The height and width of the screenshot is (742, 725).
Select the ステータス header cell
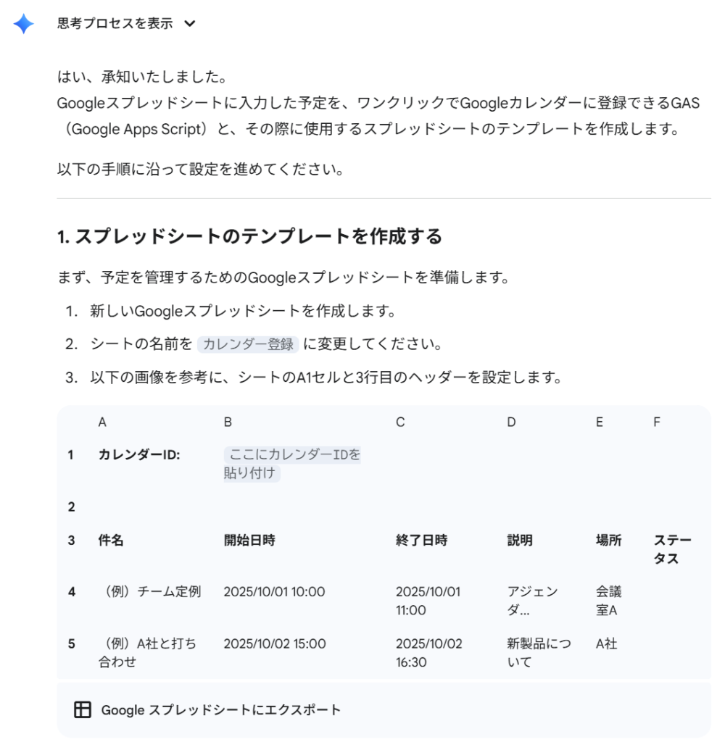(672, 549)
